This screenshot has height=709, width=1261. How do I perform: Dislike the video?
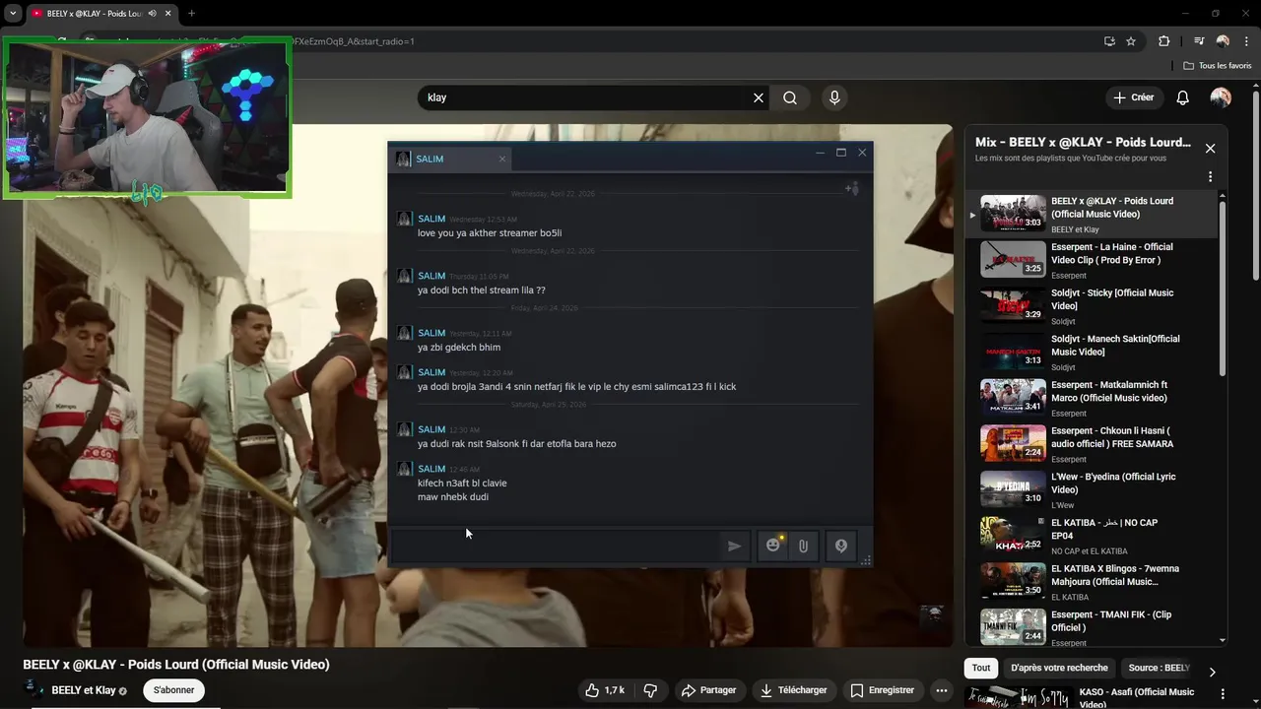tap(650, 690)
